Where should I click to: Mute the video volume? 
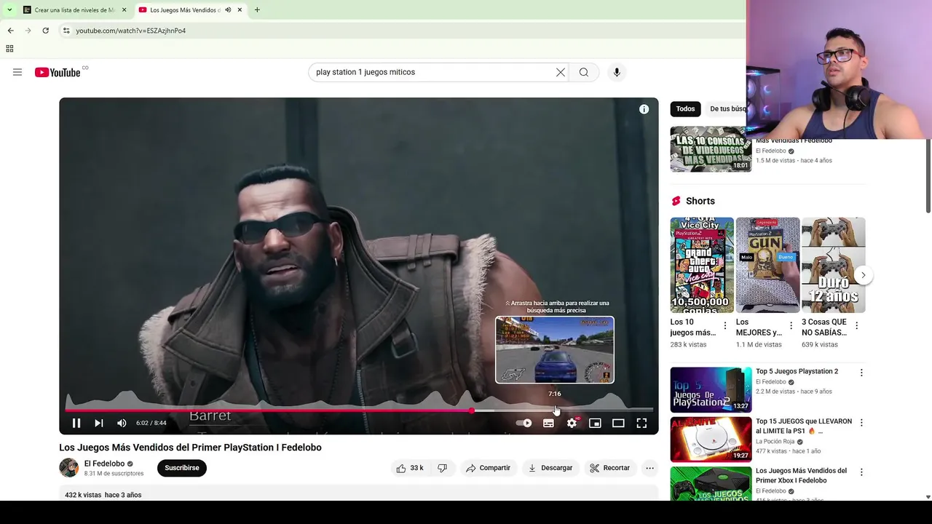122,423
